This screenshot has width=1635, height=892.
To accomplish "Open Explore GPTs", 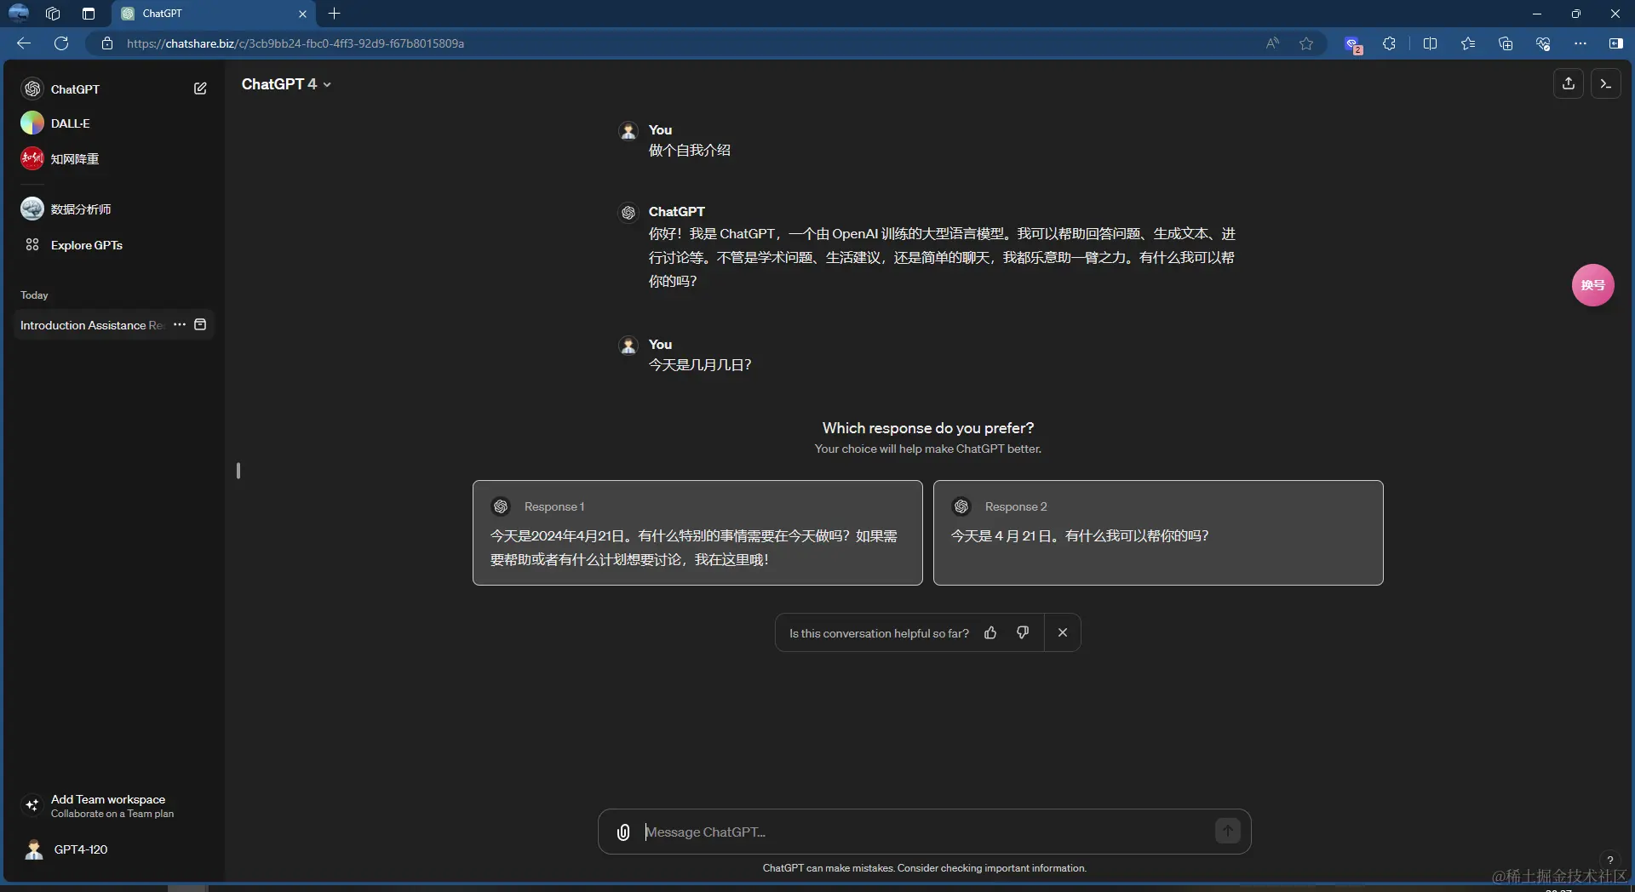I will tap(114, 245).
